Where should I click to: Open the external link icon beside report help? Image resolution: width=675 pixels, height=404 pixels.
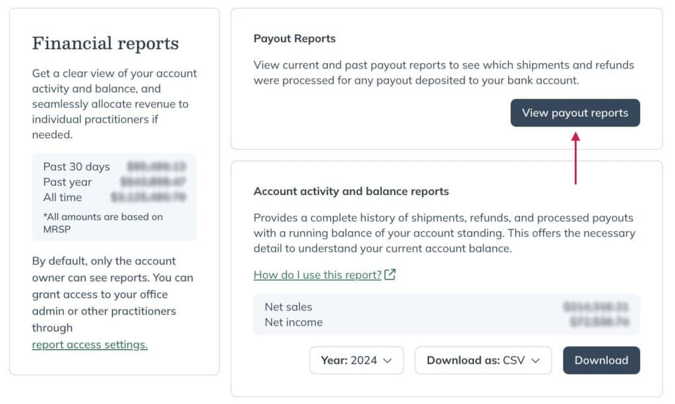tap(390, 275)
